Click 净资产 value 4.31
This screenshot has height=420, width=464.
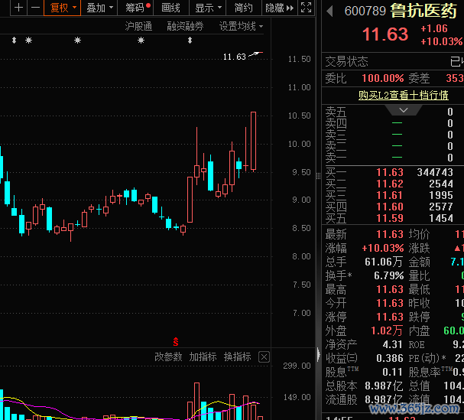click(x=392, y=344)
